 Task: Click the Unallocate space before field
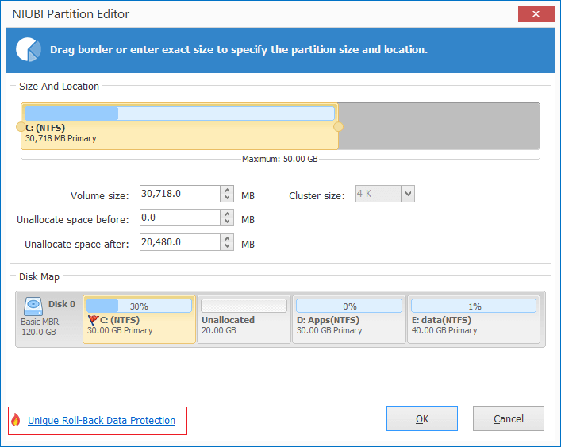coord(180,218)
